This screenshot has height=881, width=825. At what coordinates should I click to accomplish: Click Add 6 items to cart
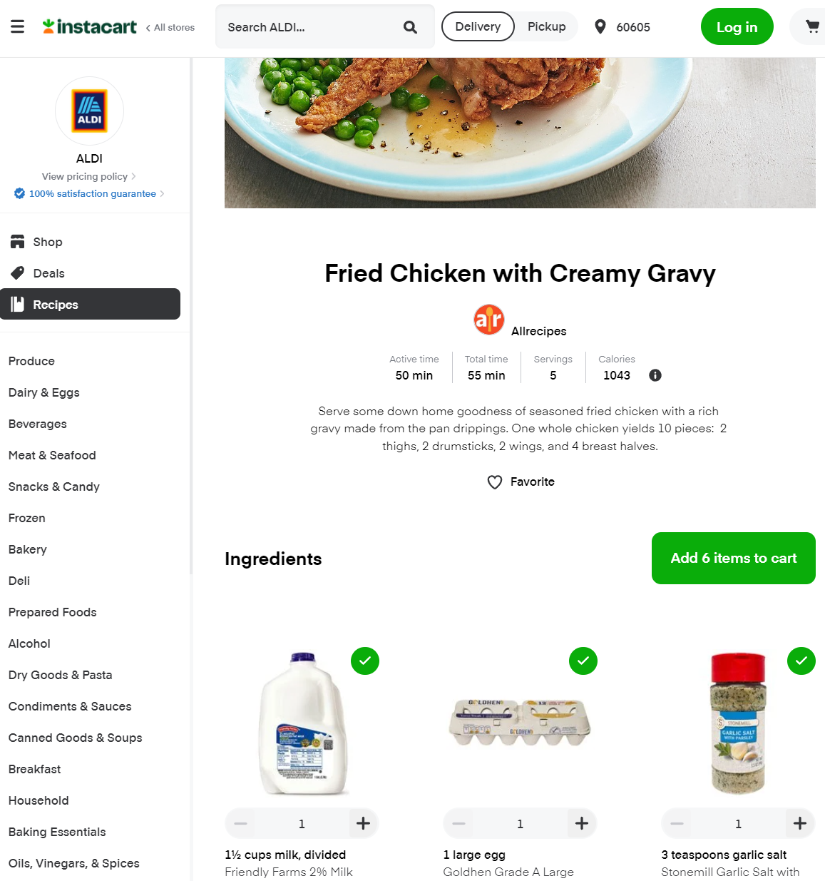tap(734, 558)
